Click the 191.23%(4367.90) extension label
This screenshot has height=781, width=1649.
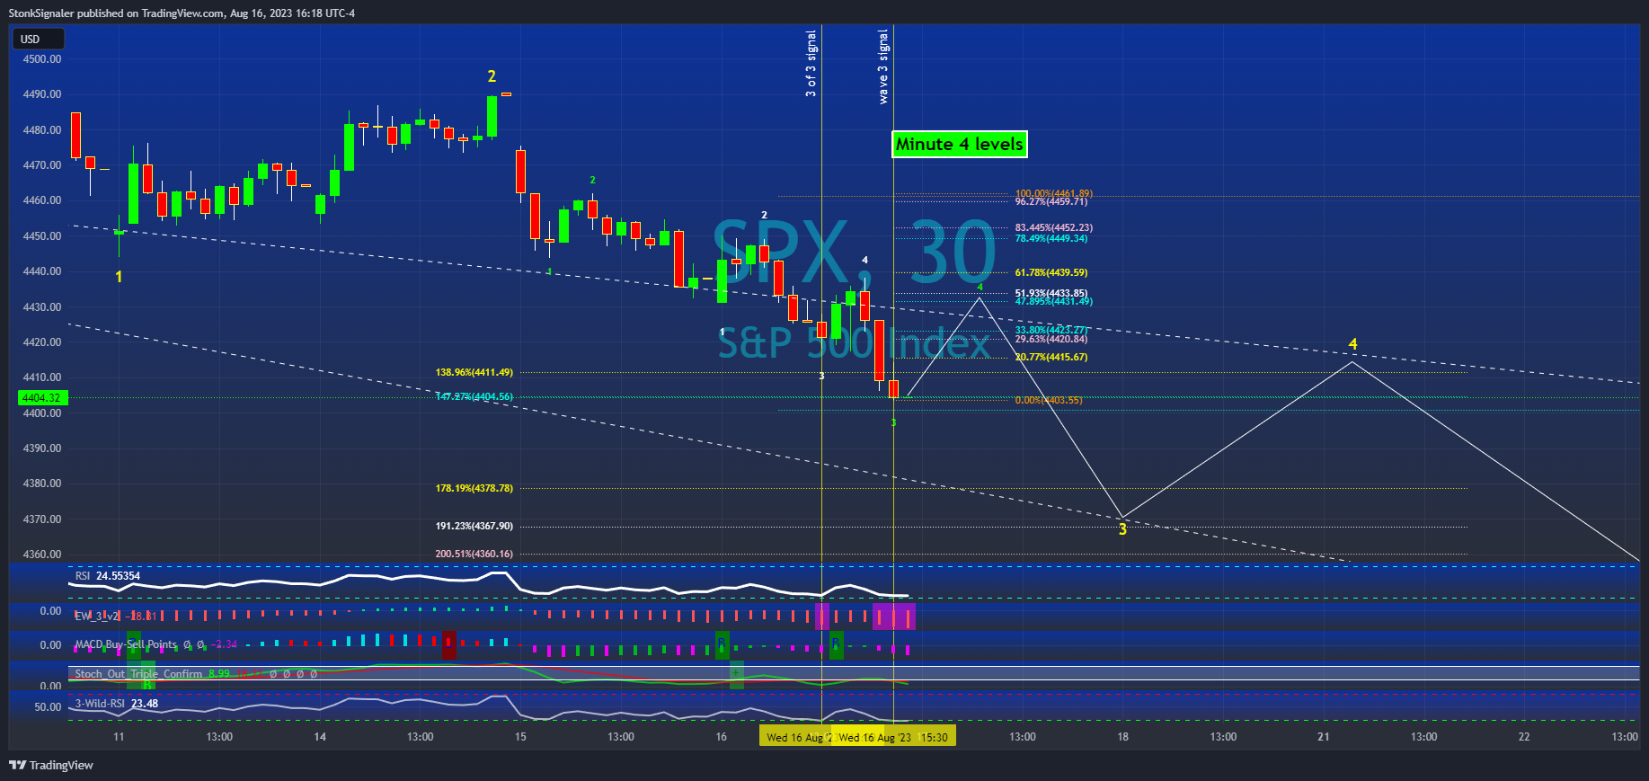474,526
